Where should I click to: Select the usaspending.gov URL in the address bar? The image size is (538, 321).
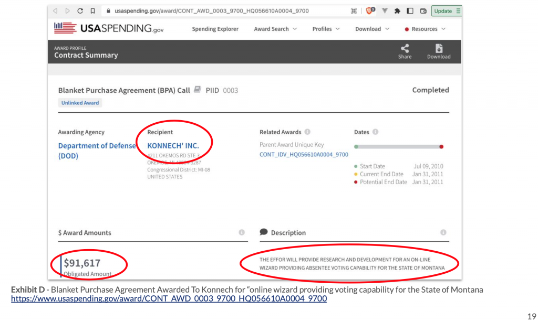[212, 11]
